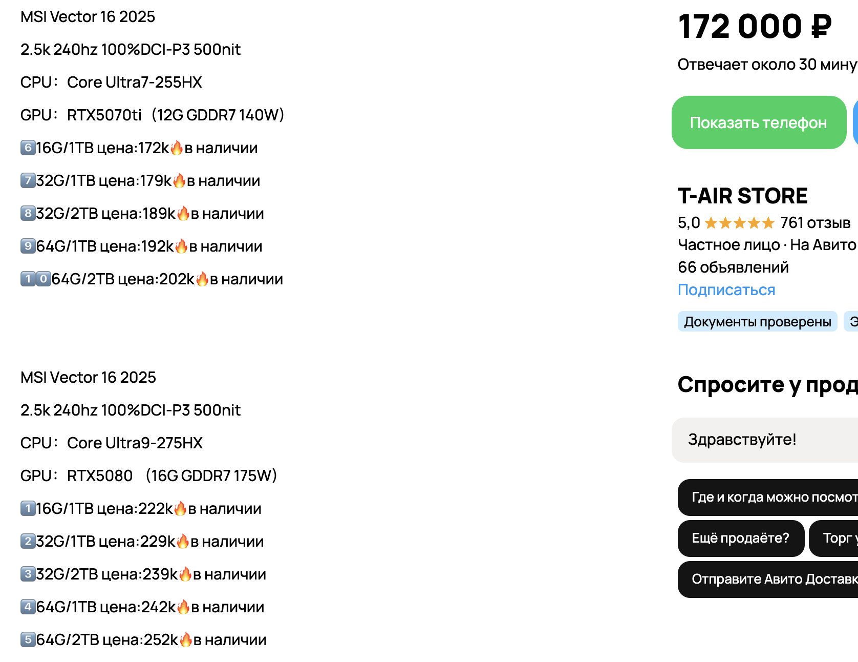
Task: Click the number 1 keycap before 16G/1TB 222k
Action: [x=28, y=509]
